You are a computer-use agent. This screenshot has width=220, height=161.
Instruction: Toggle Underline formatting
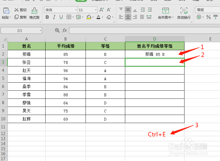pyautogui.click(x=61, y=17)
